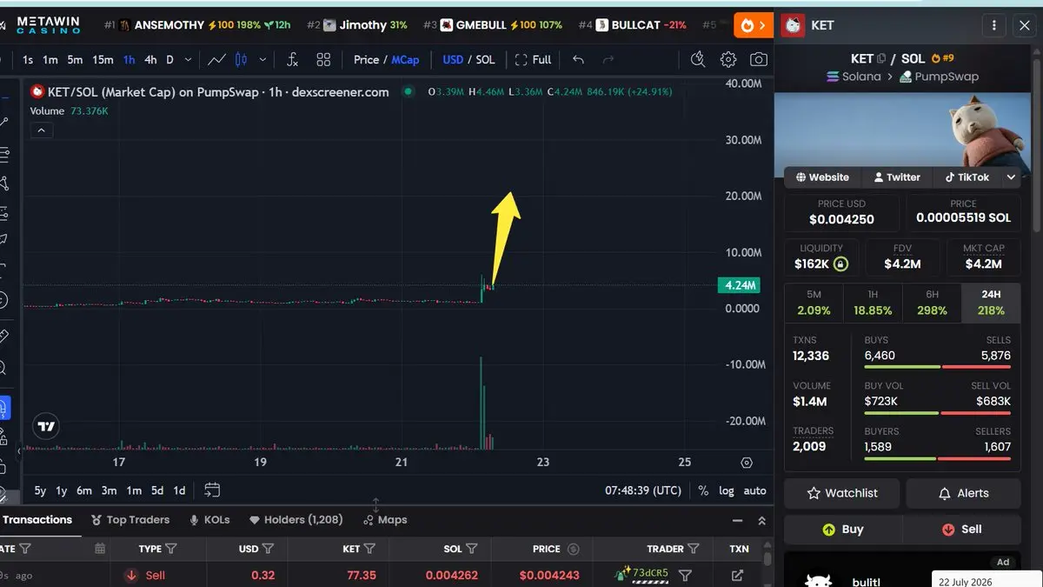Undo the last chart action
1043x587 pixels.
coord(578,60)
